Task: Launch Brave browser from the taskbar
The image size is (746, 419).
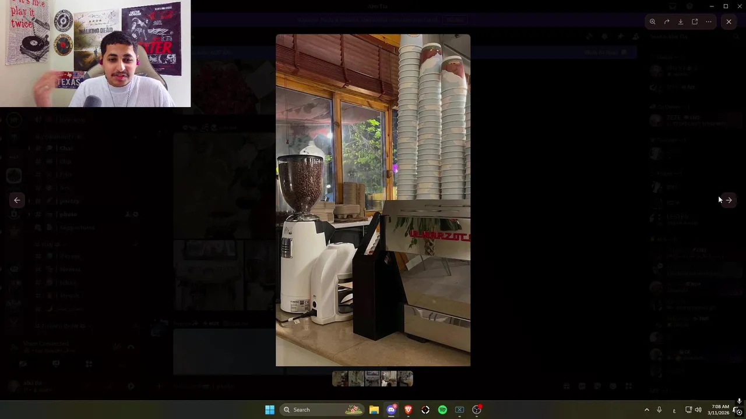Action: tap(408, 410)
